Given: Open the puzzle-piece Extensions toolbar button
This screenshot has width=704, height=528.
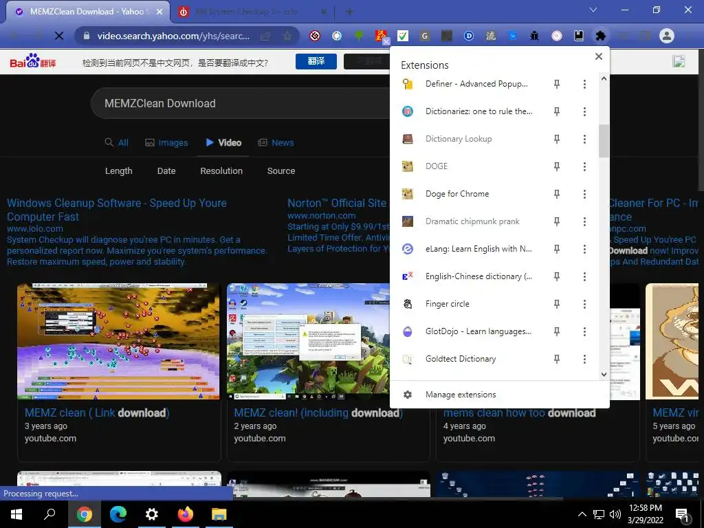Looking at the screenshot, I should [x=600, y=36].
